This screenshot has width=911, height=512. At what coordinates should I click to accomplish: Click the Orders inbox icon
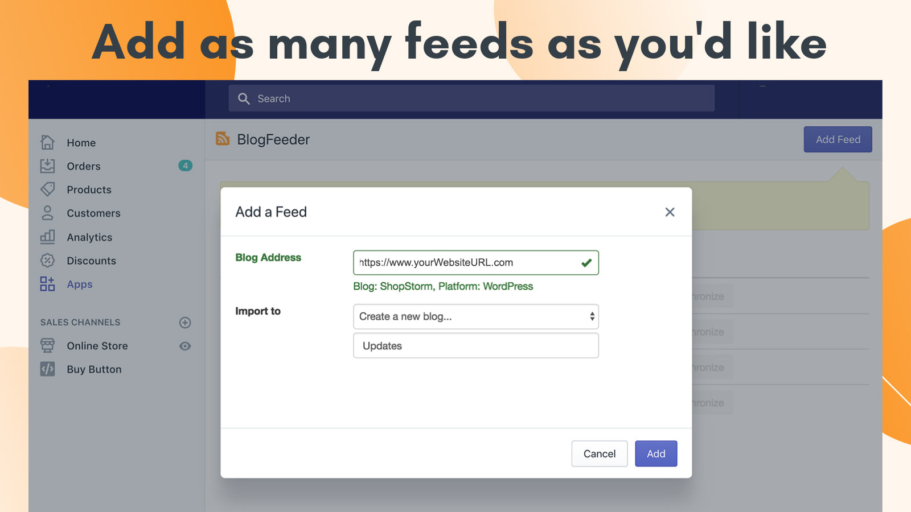(x=48, y=166)
